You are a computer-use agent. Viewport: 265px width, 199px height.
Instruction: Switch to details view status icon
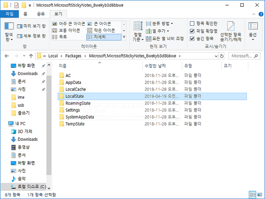(x=252, y=195)
